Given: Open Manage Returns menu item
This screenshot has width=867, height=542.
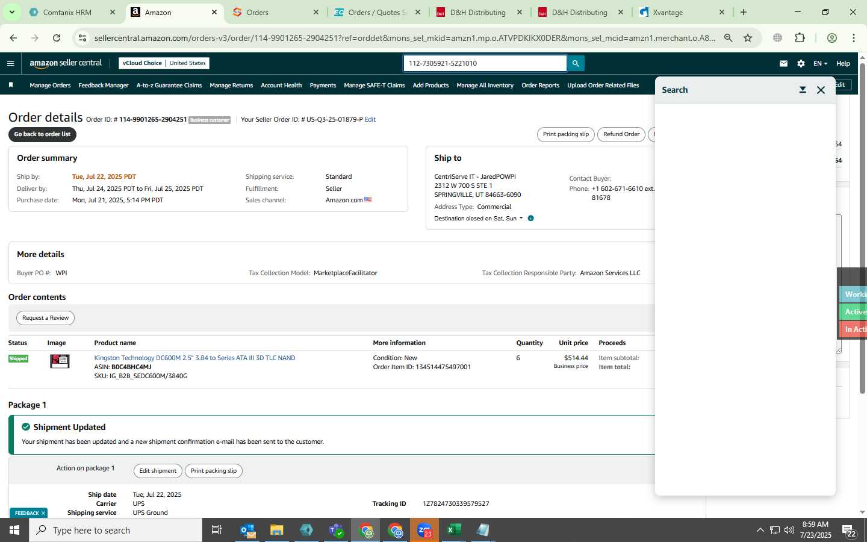Looking at the screenshot, I should pos(231,86).
